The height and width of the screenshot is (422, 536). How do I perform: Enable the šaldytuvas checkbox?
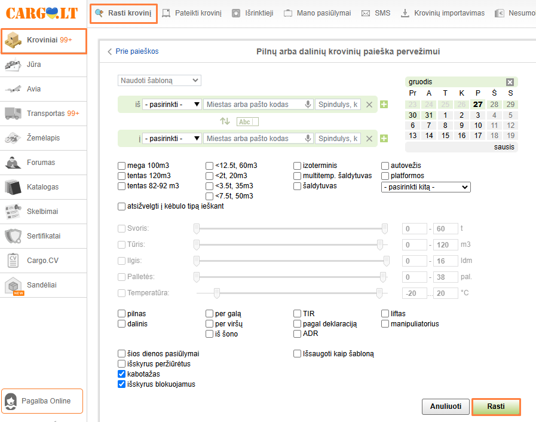click(x=298, y=186)
